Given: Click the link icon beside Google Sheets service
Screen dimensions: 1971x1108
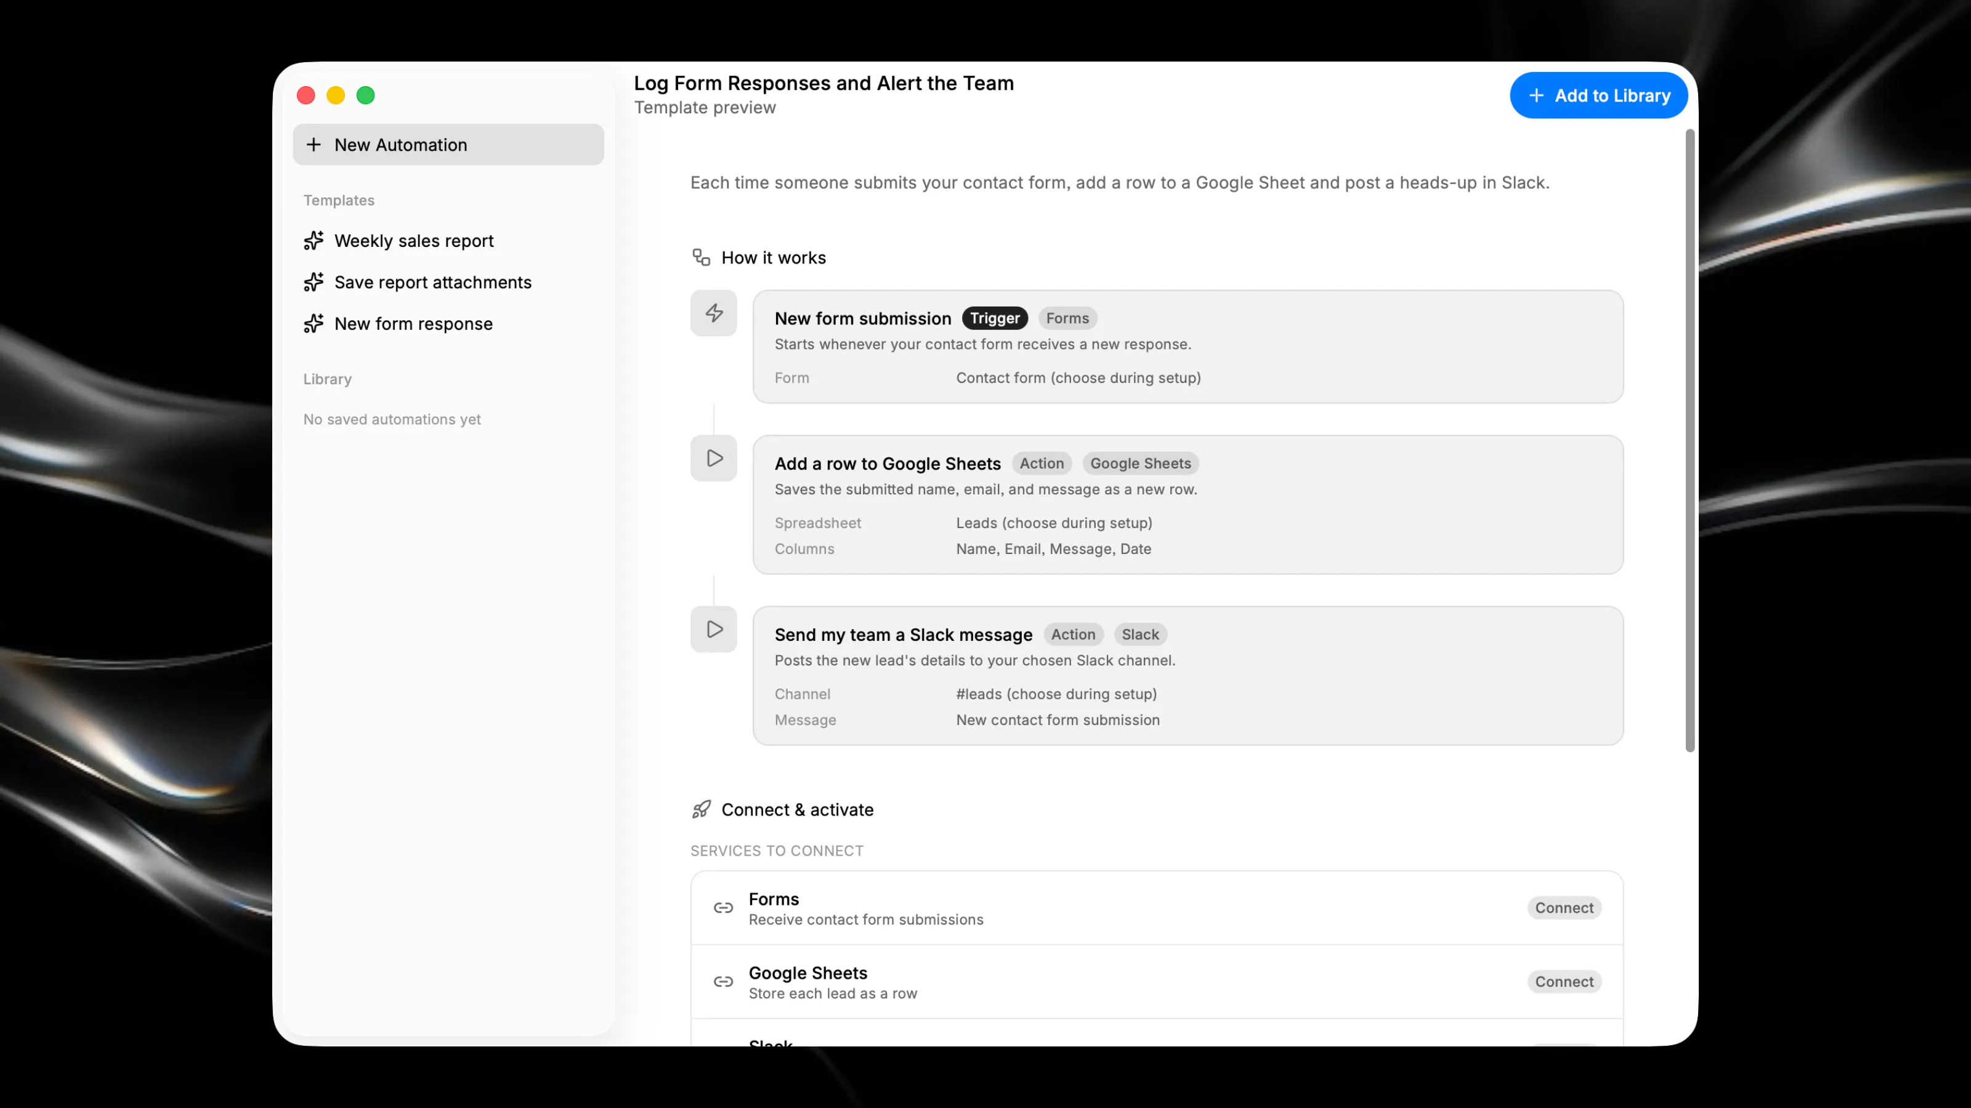Looking at the screenshot, I should [x=723, y=982].
